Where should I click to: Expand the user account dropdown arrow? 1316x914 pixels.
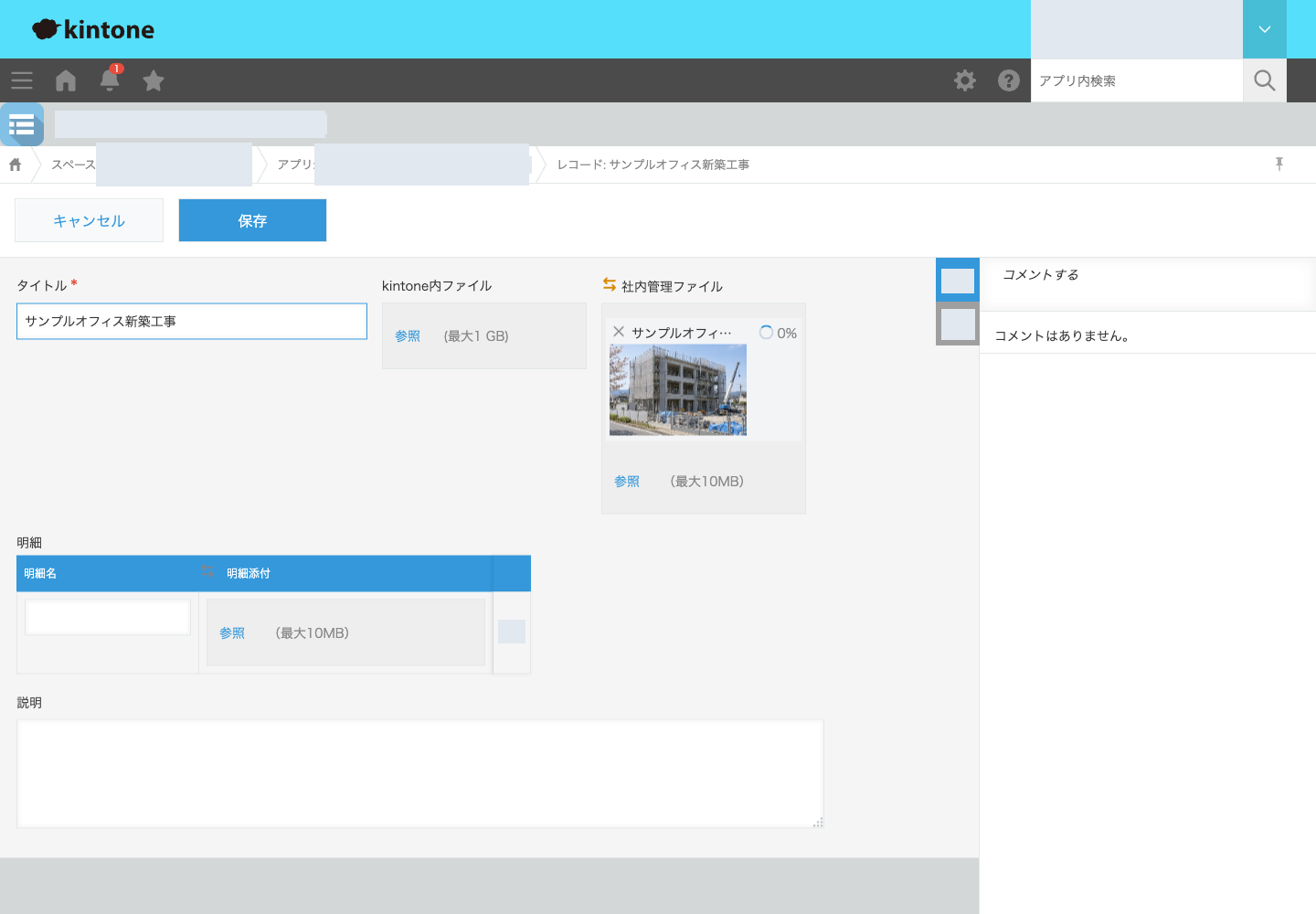point(1265,29)
